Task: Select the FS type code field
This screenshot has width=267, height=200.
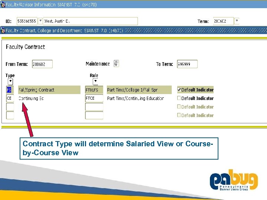Action: coord(10,90)
